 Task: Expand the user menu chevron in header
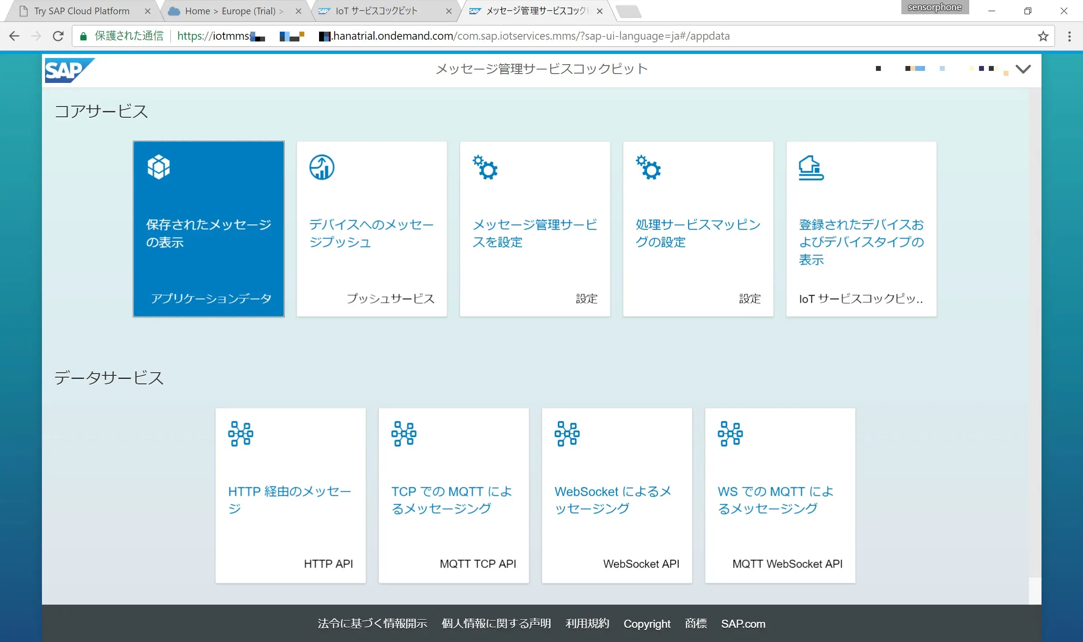click(x=1023, y=69)
